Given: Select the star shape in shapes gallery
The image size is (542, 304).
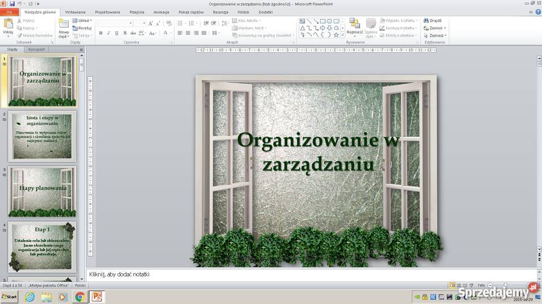Looking at the screenshot, I should 335,34.
